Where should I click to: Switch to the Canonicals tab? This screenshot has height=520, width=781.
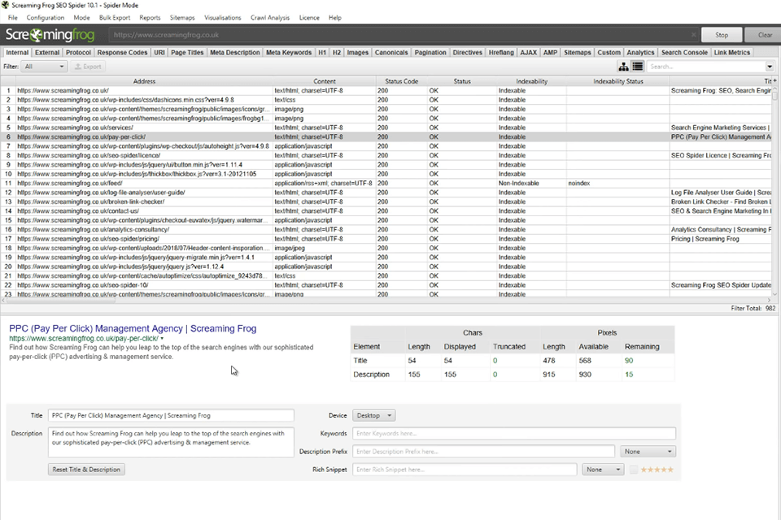tap(391, 52)
